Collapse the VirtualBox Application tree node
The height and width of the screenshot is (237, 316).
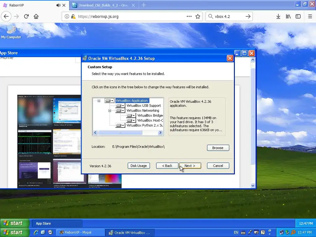pos(99,101)
